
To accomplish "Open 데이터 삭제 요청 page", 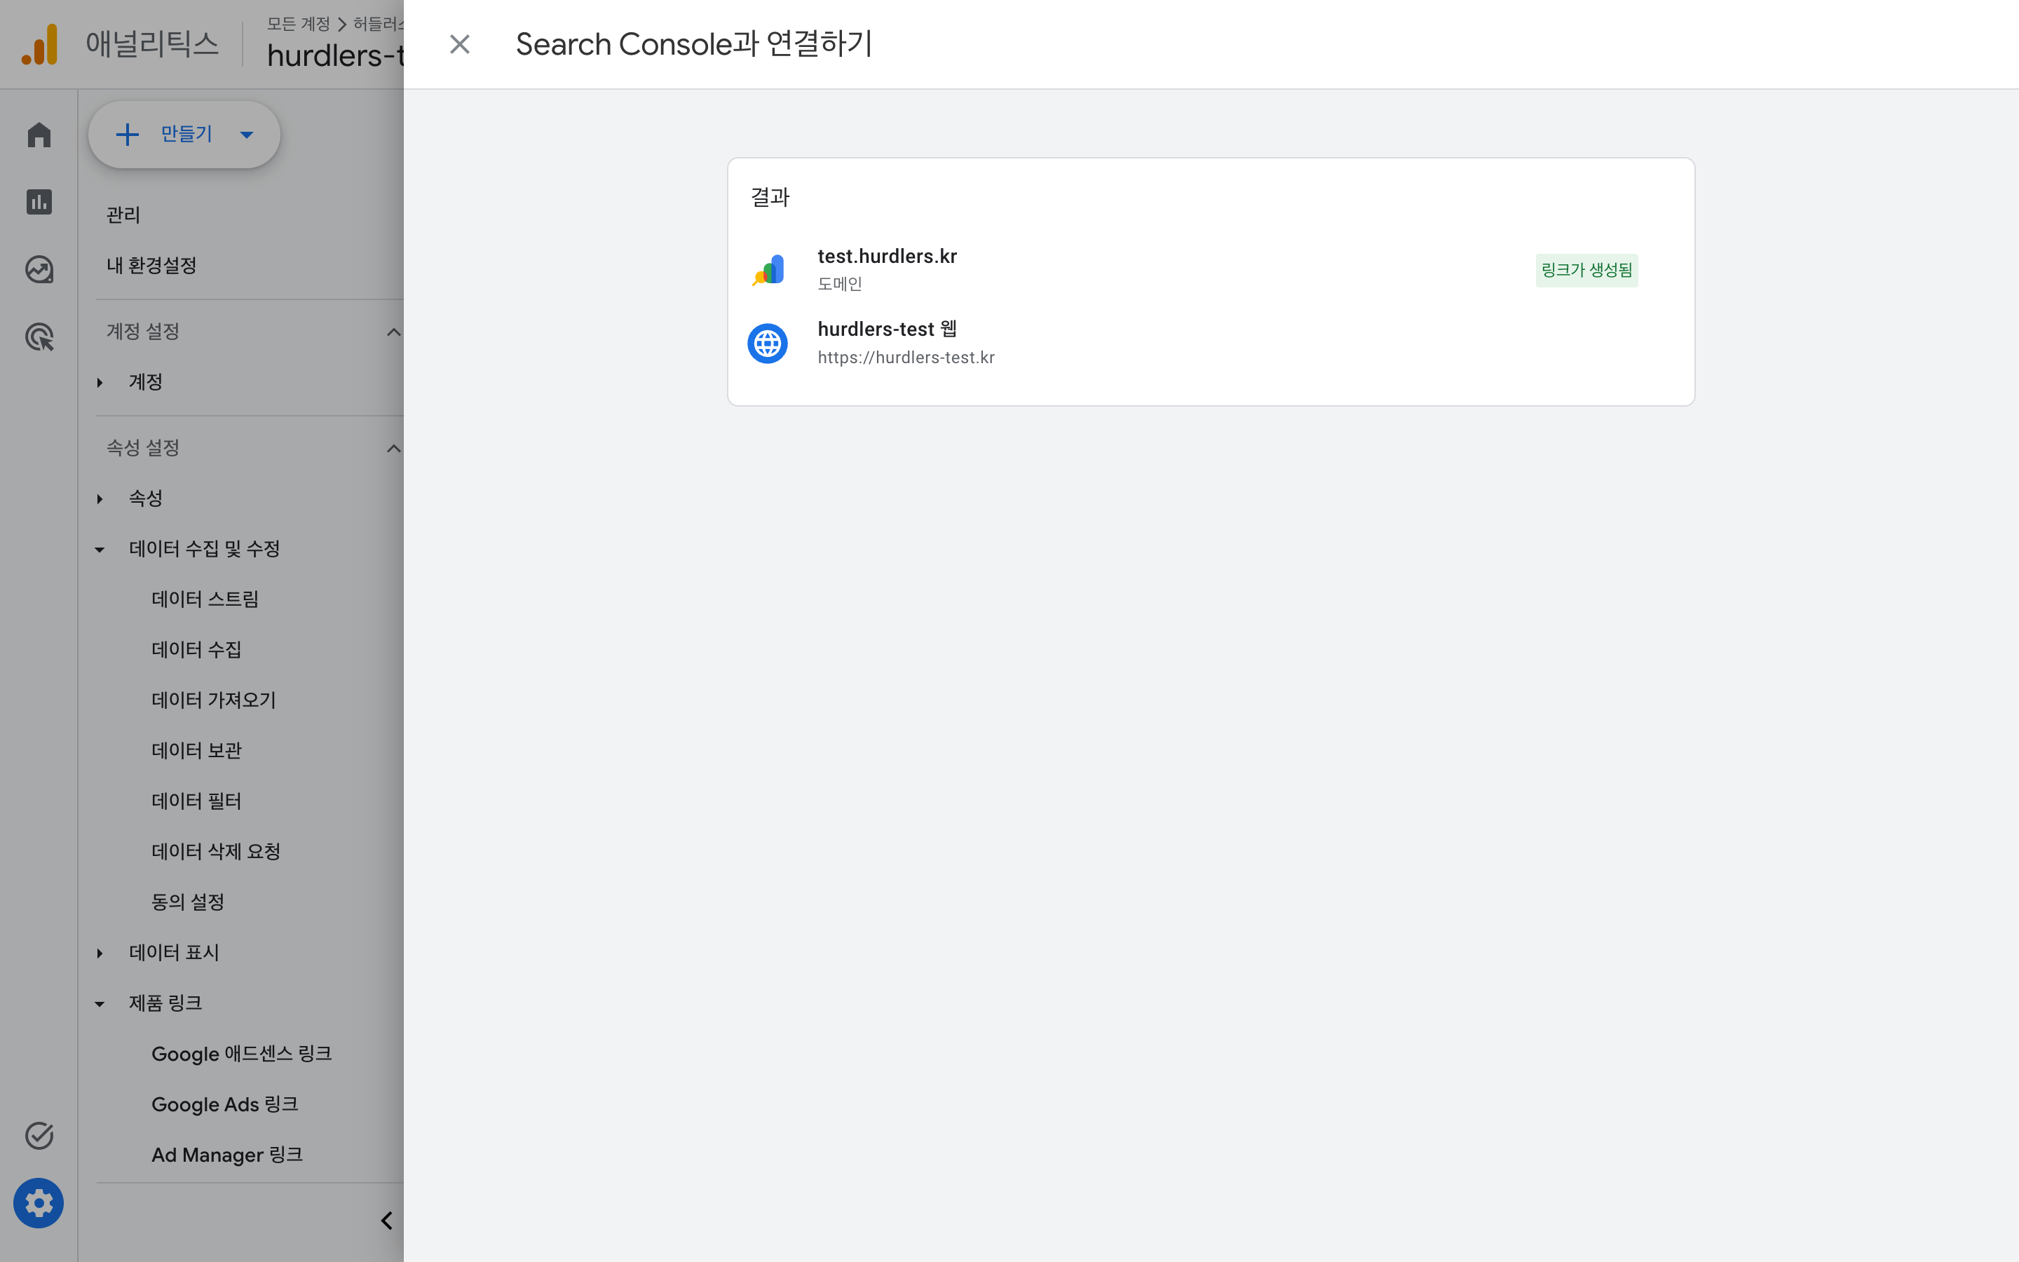I will coord(216,851).
